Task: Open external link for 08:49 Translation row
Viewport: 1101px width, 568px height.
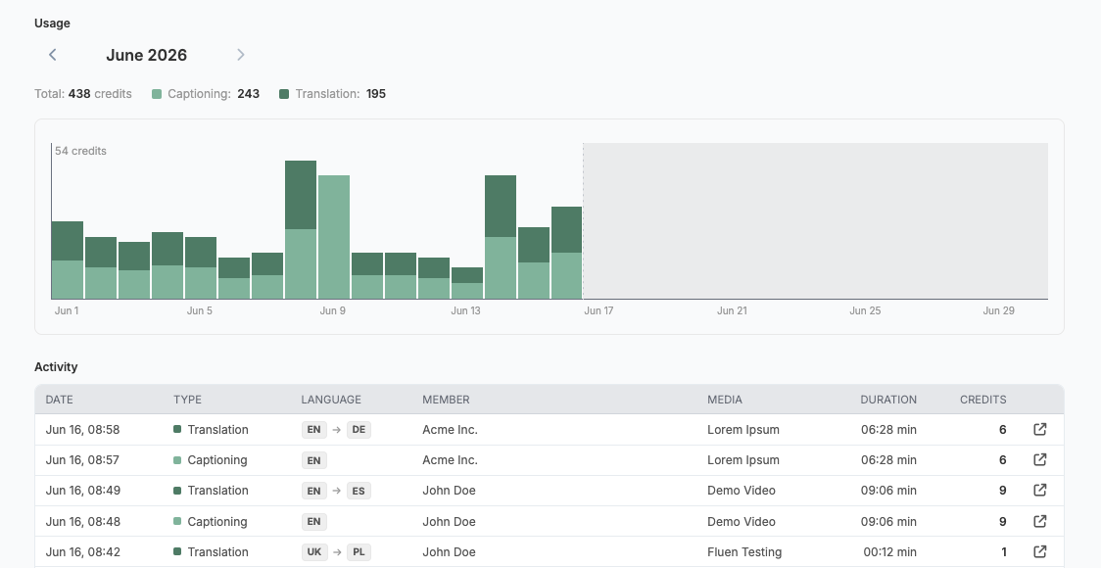Action: coord(1040,490)
